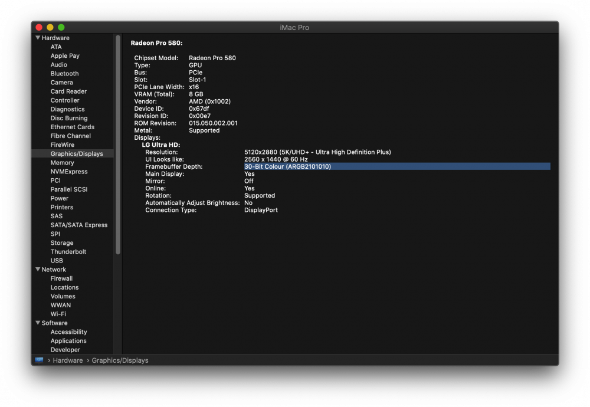The image size is (590, 407).
Task: Open the SAS entry
Action: click(x=57, y=216)
